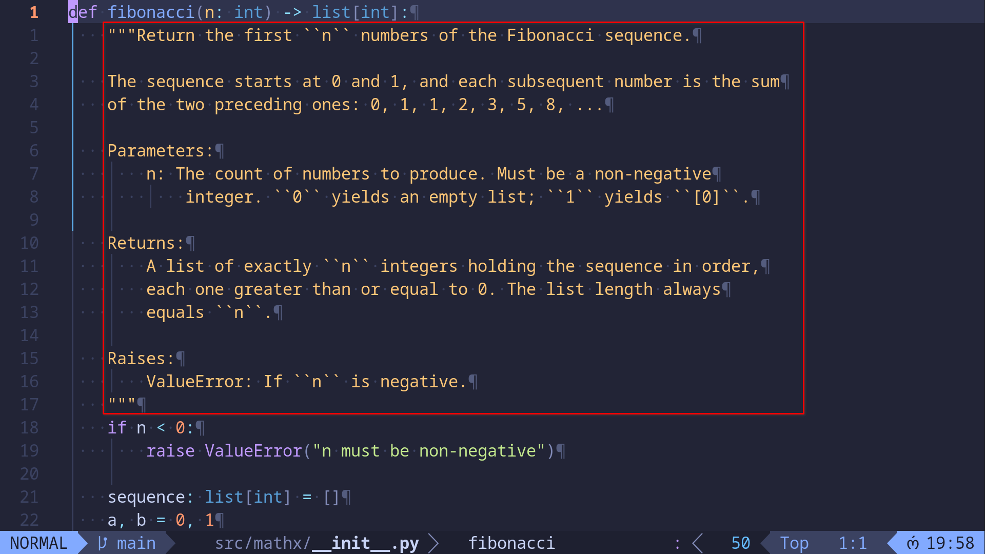This screenshot has width=985, height=554.
Task: Click the Raises: docstring heading
Action: coord(141,358)
